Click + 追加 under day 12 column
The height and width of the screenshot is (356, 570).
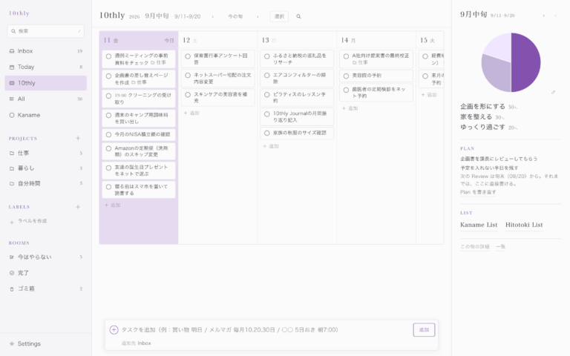point(191,113)
